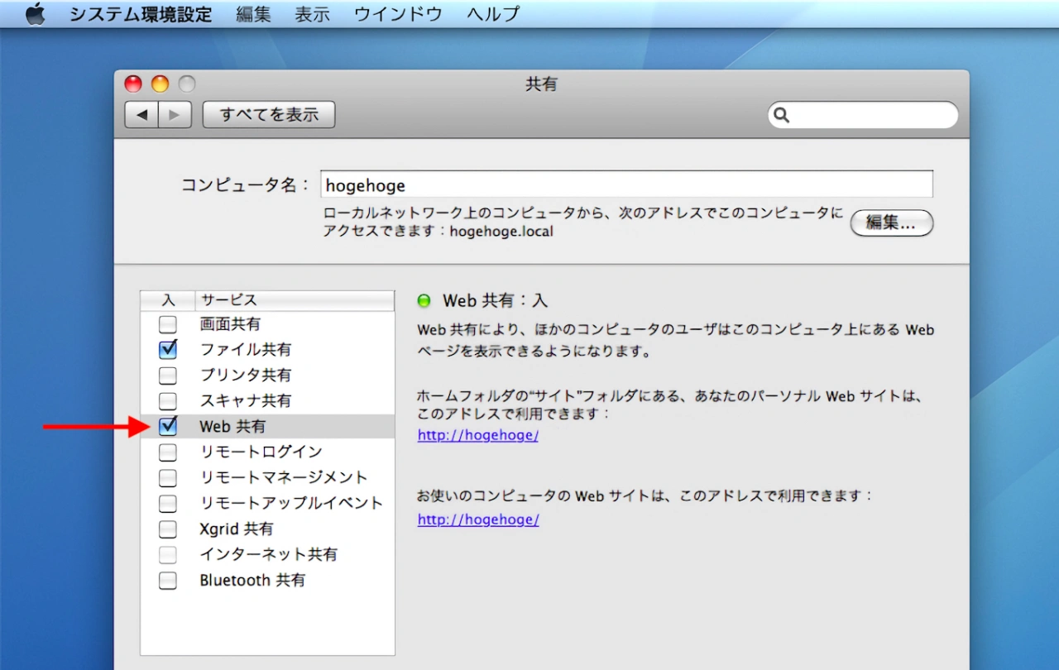
Task: Enable the プリンタ共有 checkbox
Action: coord(168,375)
